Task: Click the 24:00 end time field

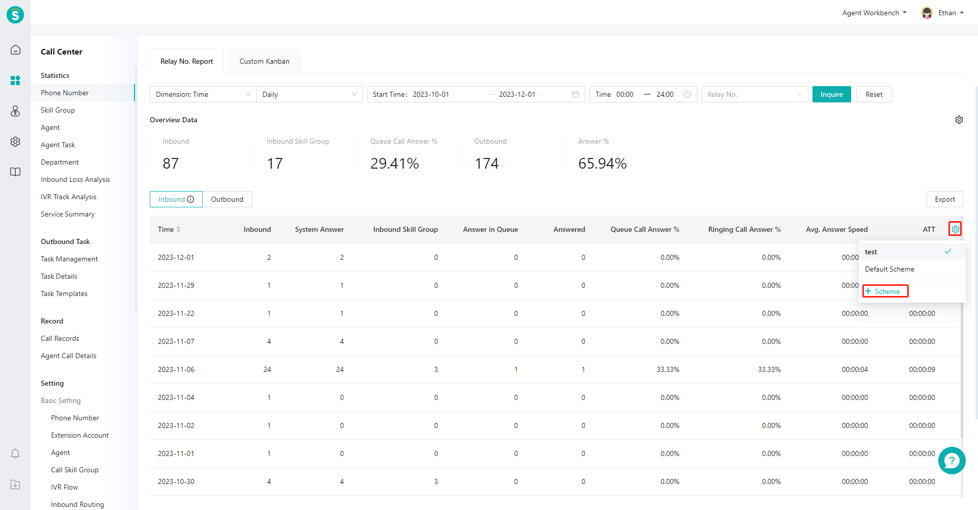Action: (x=665, y=94)
